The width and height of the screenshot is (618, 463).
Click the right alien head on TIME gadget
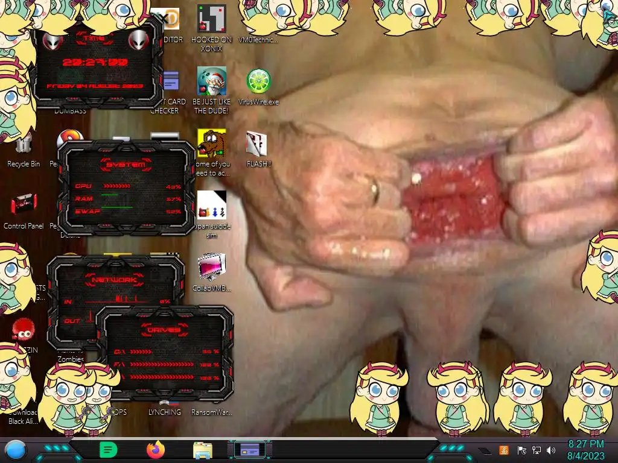(x=139, y=39)
